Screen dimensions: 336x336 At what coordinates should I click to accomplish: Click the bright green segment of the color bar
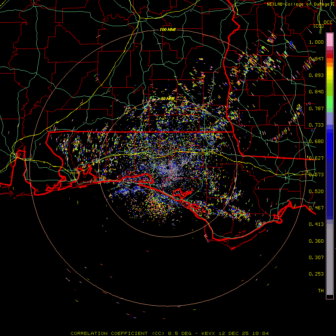tap(330, 102)
